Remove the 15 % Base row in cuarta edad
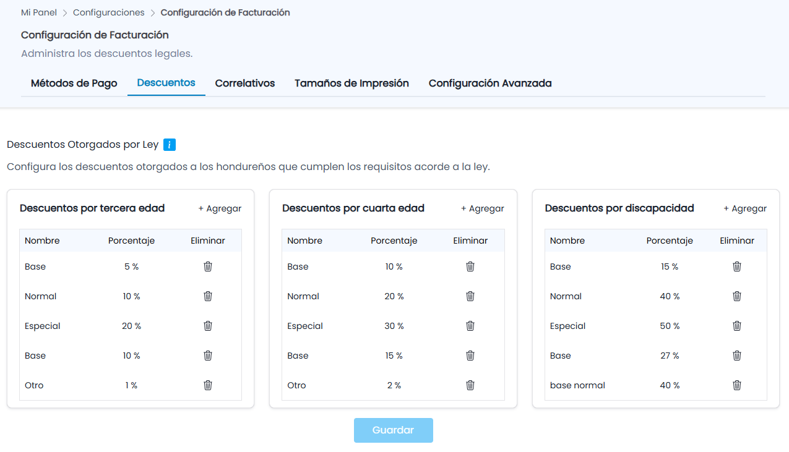 coord(470,356)
